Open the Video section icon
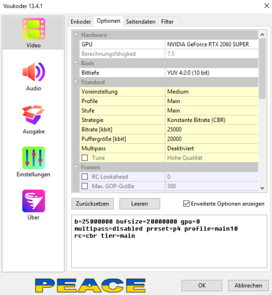Screen dimensions: 272x295 [x=33, y=29]
